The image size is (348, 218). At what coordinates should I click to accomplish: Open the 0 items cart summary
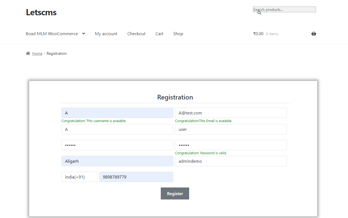point(272,34)
